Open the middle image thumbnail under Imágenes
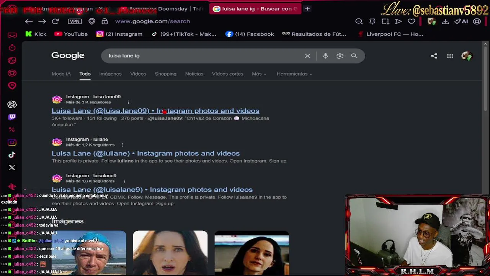Screen dimensions: 490x276 pyautogui.click(x=170, y=253)
